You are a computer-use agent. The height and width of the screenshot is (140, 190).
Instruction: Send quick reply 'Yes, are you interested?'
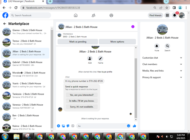(x=82, y=95)
